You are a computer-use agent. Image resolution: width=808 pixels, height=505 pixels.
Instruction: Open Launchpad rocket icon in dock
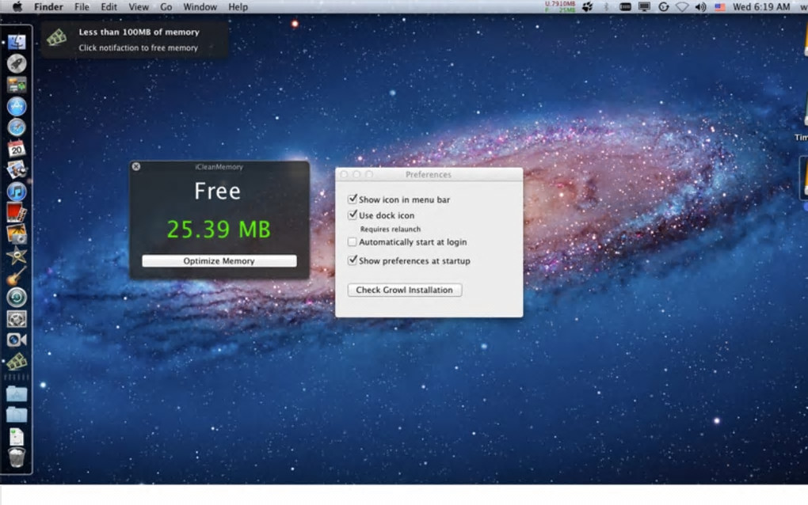pos(17,63)
